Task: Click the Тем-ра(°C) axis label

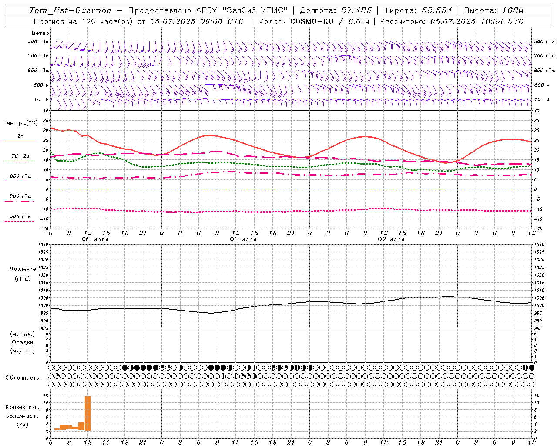Action: [20, 123]
